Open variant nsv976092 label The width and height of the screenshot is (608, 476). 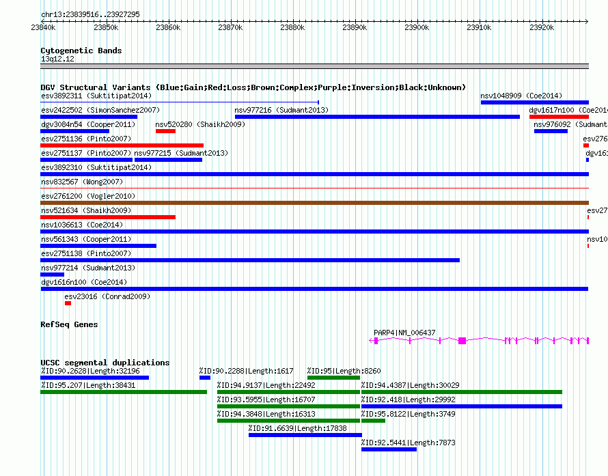tap(571, 124)
